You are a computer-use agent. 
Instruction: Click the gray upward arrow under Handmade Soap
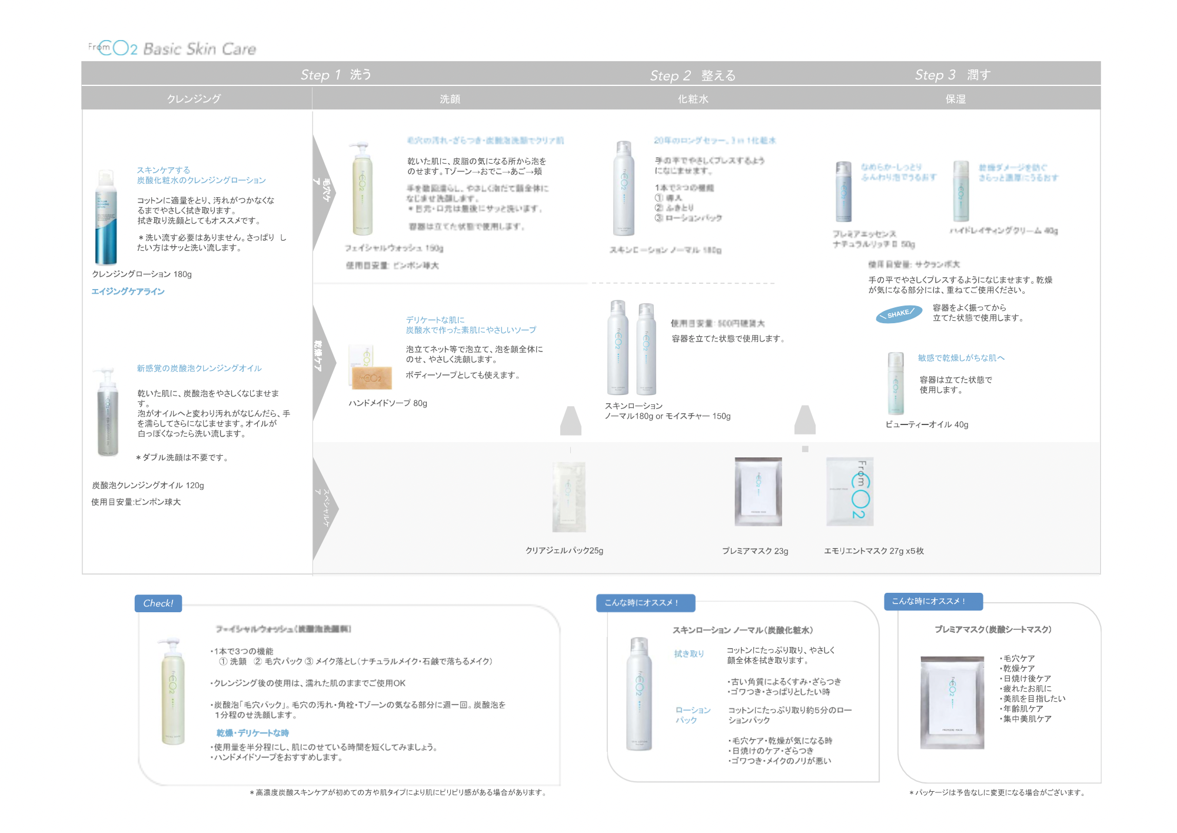[571, 421]
